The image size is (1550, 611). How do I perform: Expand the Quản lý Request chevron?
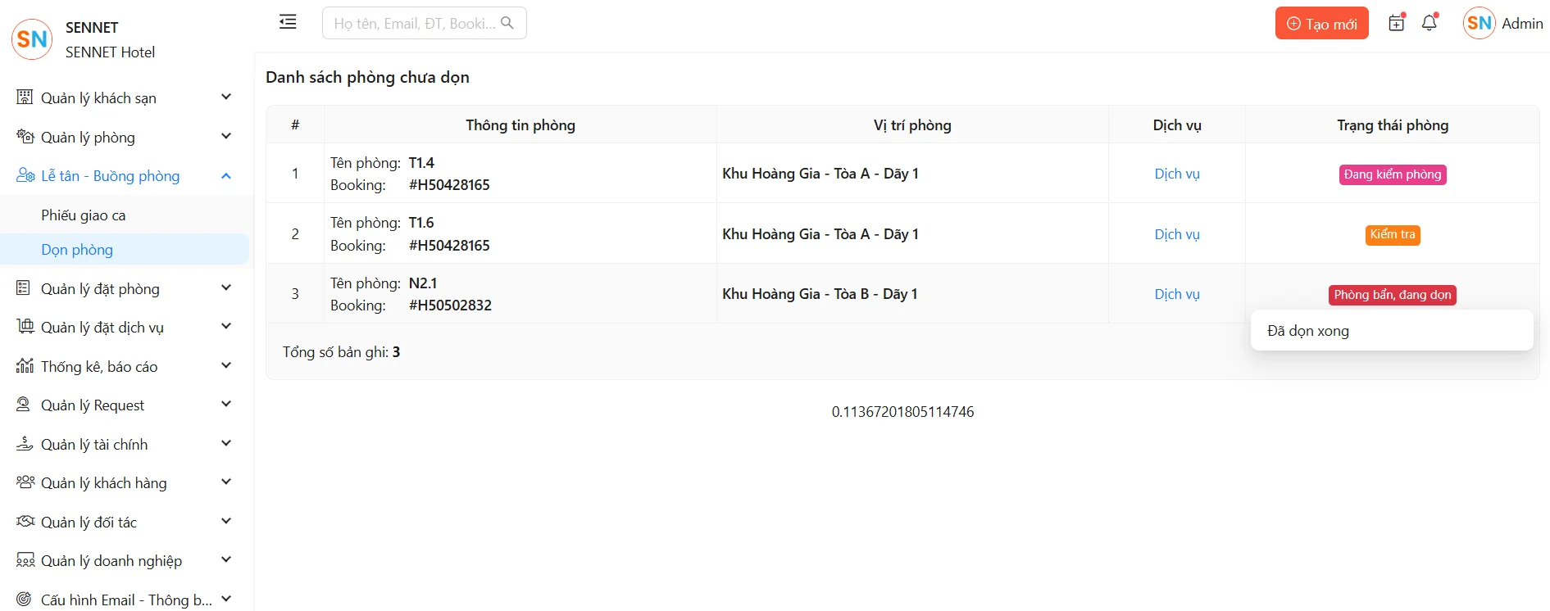tap(226, 405)
